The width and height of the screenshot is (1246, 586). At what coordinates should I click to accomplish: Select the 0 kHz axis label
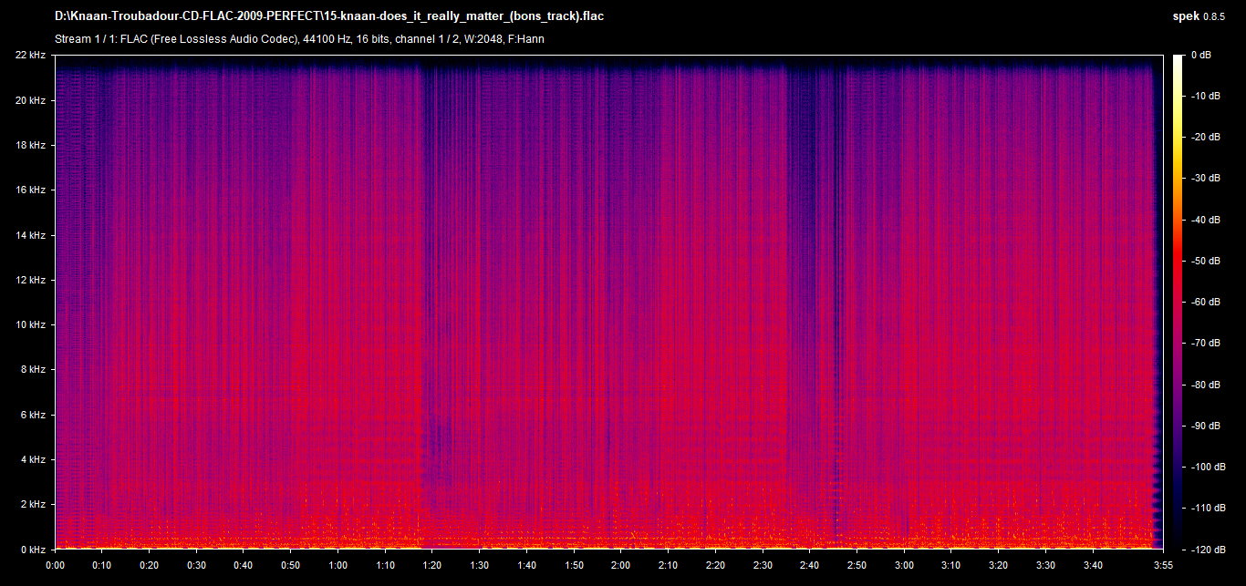tap(32, 549)
